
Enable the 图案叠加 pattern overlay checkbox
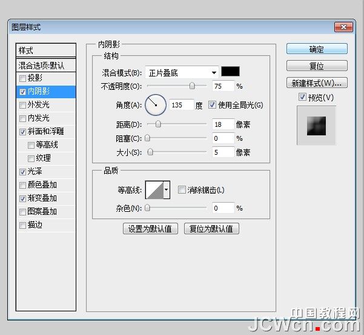[x=22, y=212]
